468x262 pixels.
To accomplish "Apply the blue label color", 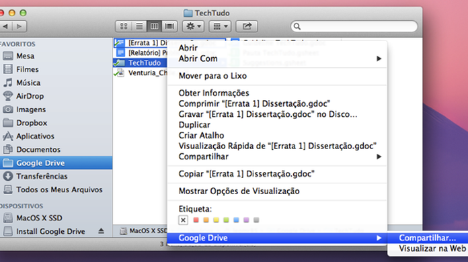I will coord(236,220).
